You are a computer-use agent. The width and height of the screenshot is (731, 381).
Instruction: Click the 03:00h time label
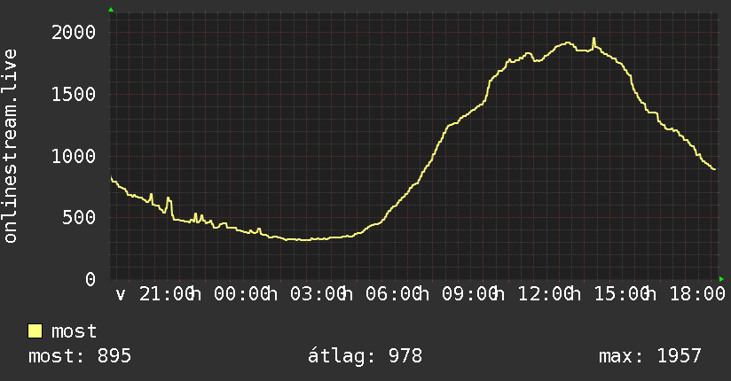point(321,294)
